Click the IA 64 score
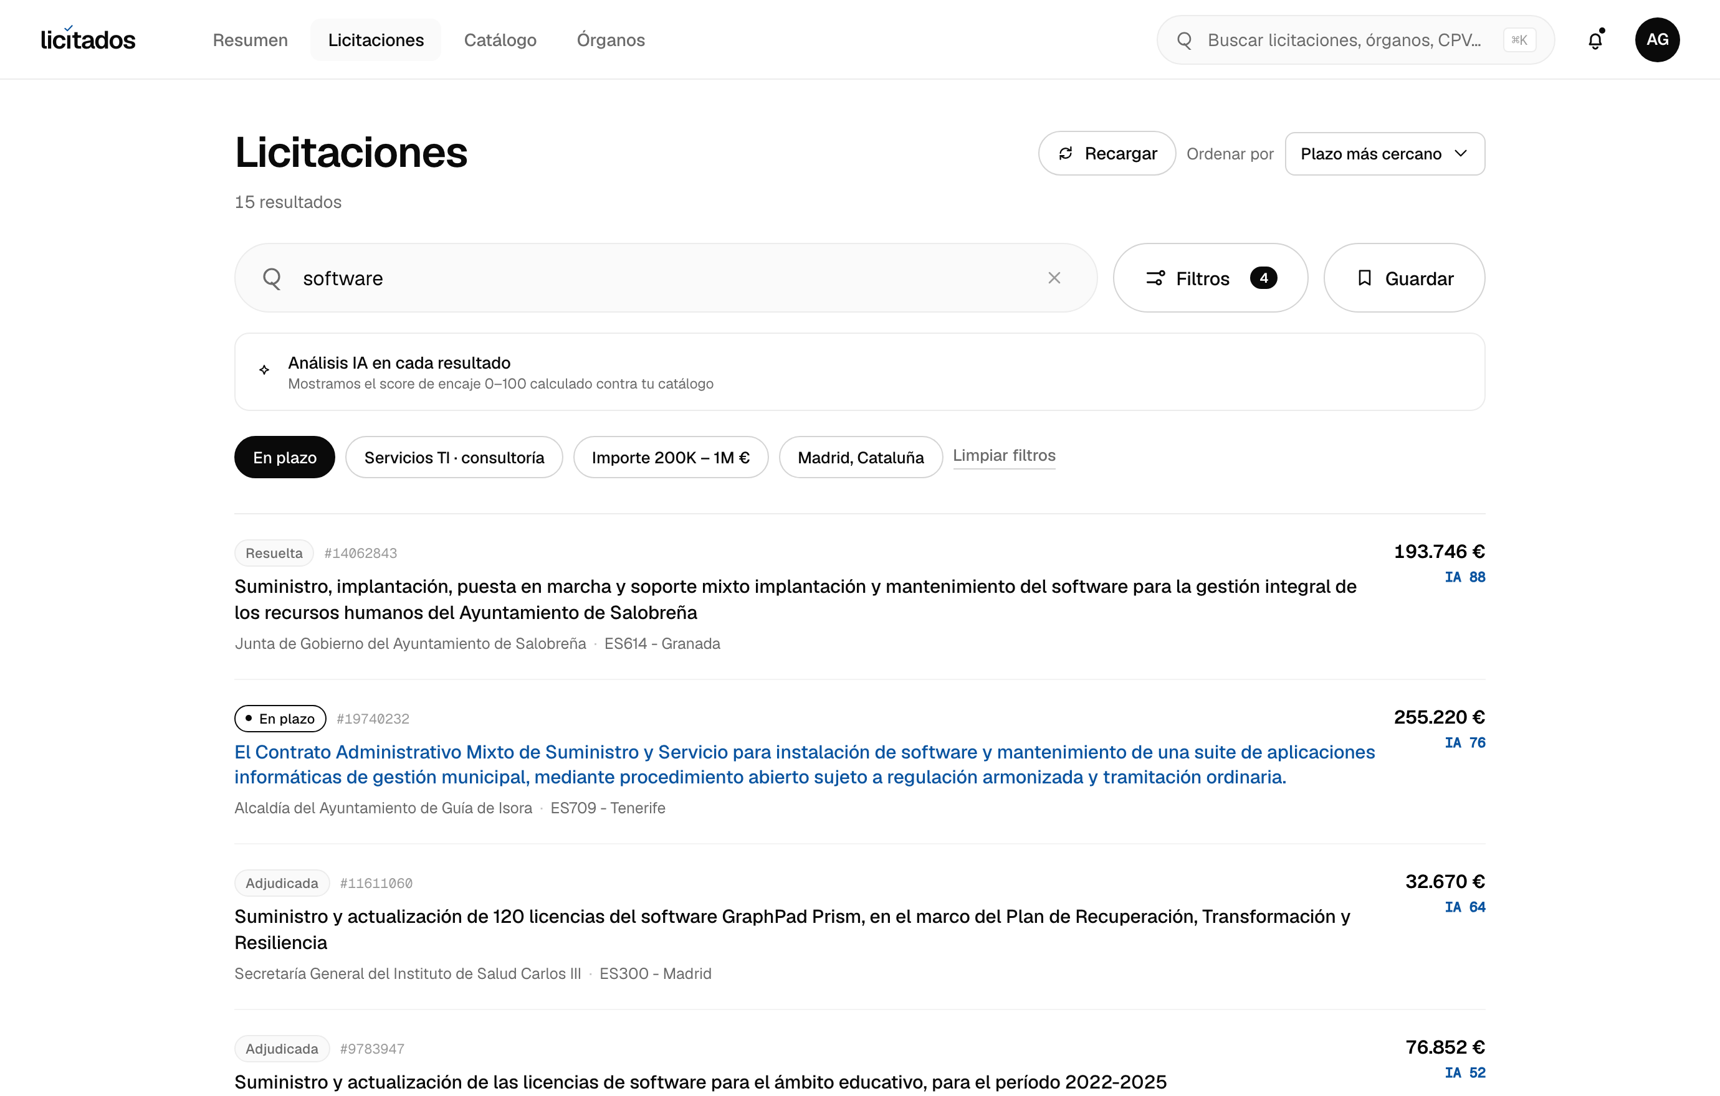The image size is (1720, 1096). pos(1464,907)
